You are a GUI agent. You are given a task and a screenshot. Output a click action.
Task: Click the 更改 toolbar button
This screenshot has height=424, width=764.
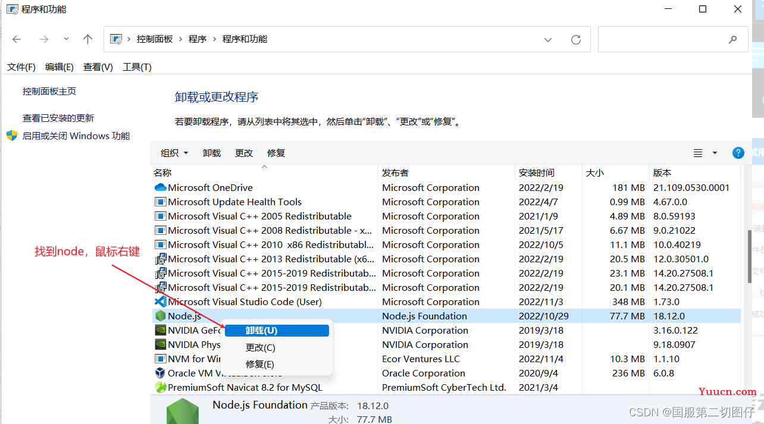coord(244,153)
